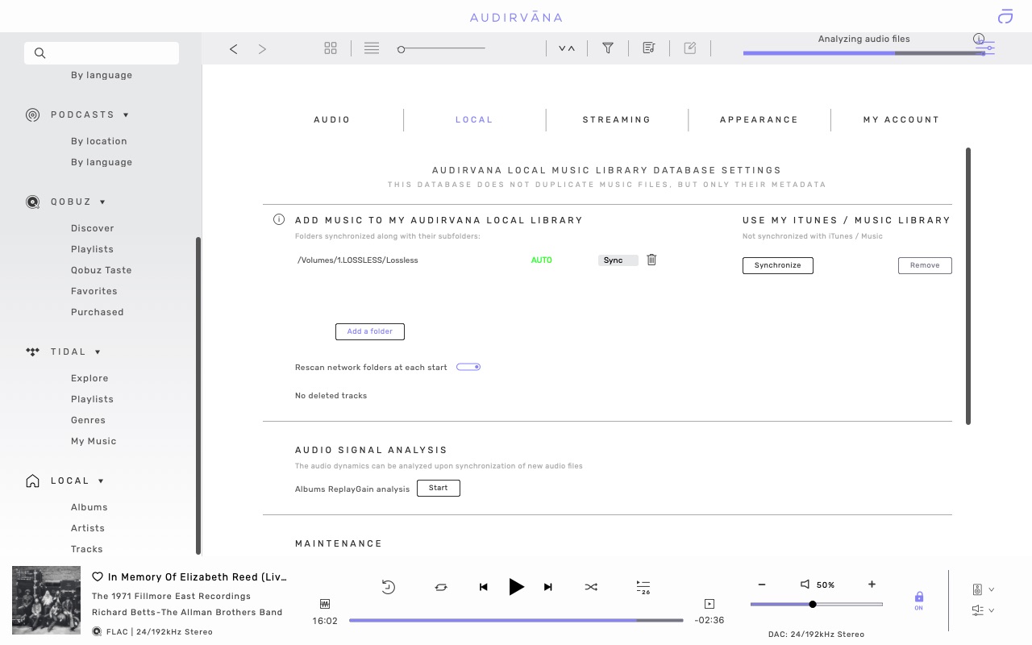Collapse the Local section arrow

102,481
